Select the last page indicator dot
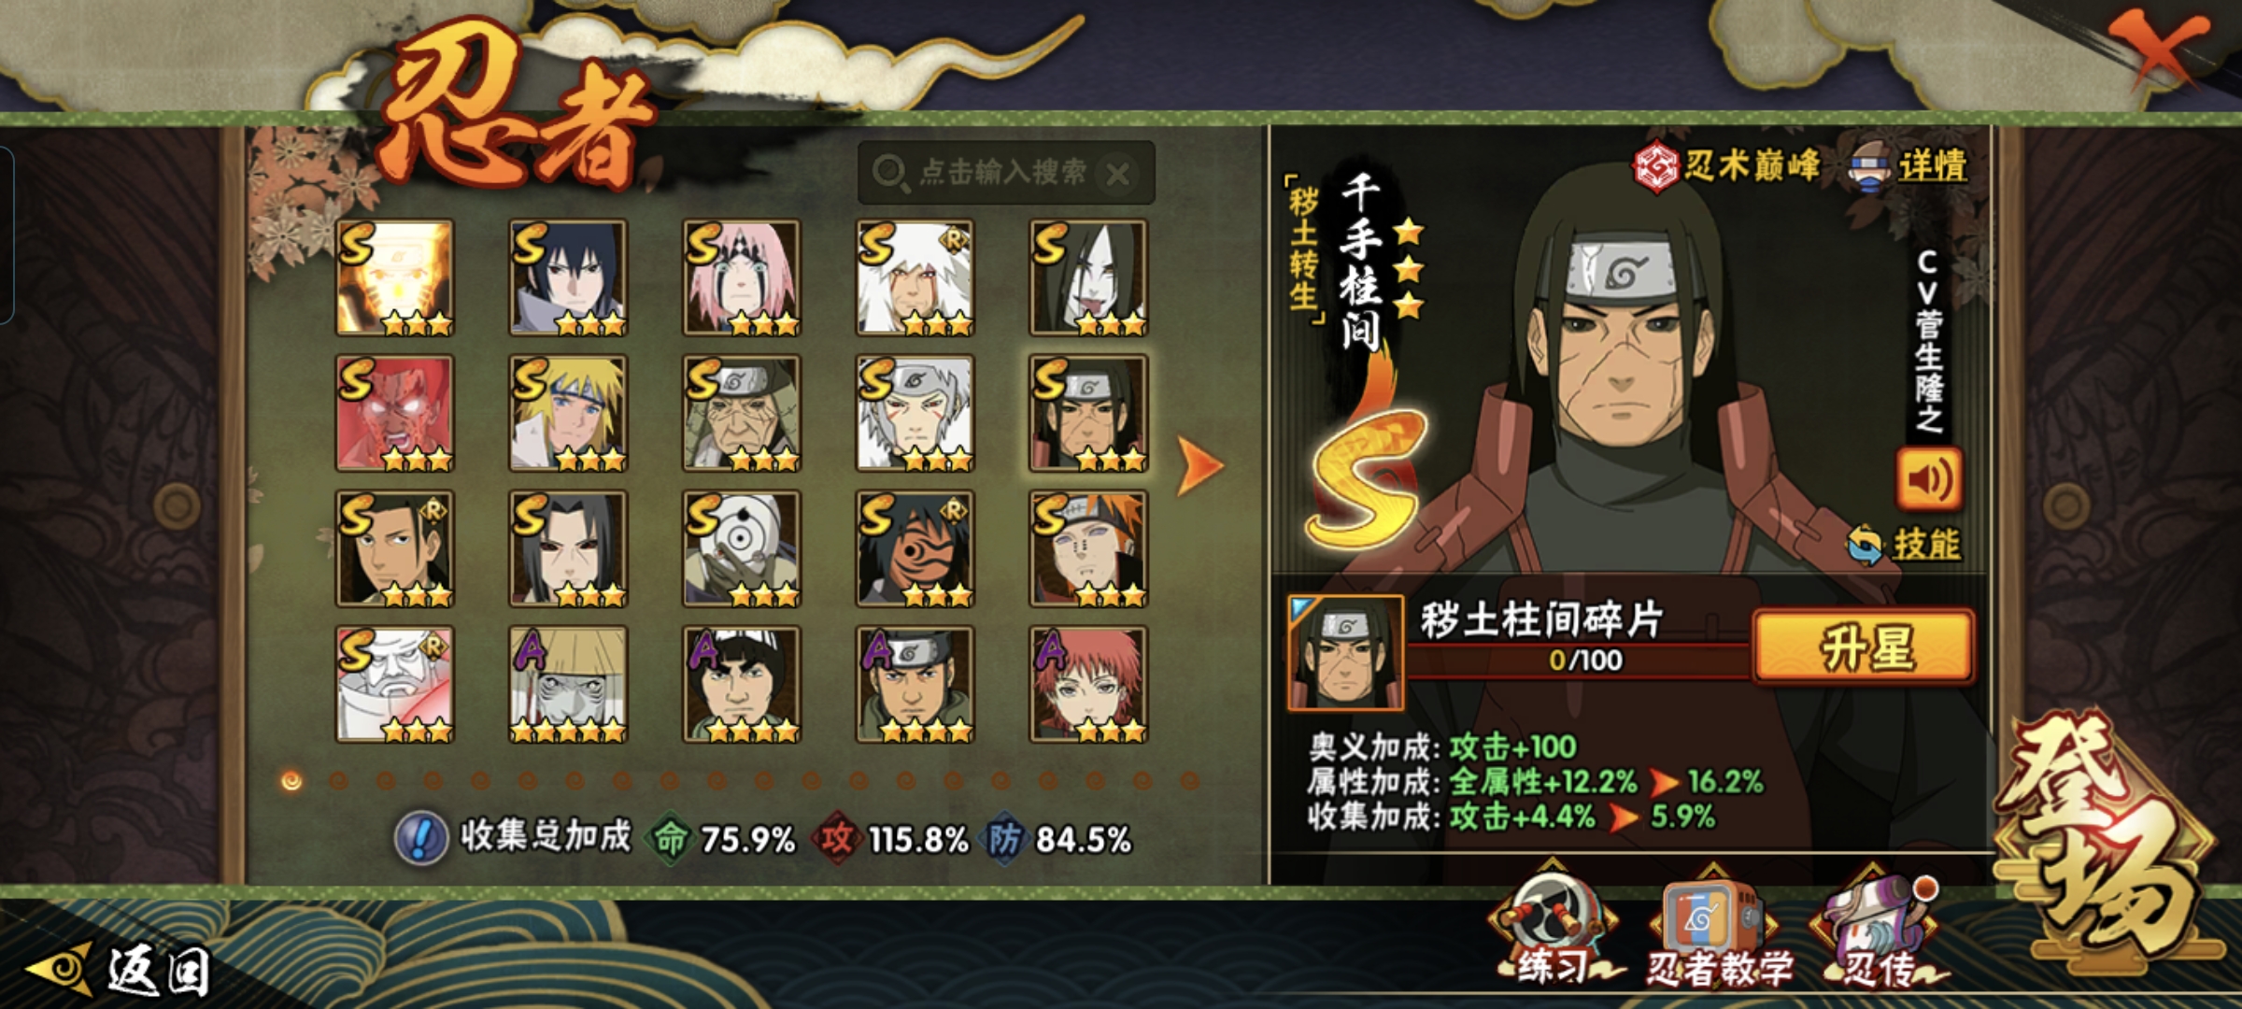Viewport: 2242px width, 1009px height. click(x=1189, y=780)
